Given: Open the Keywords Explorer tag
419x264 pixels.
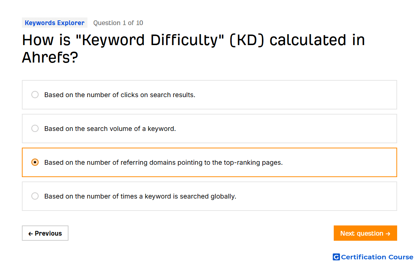Looking at the screenshot, I should (x=55, y=23).
